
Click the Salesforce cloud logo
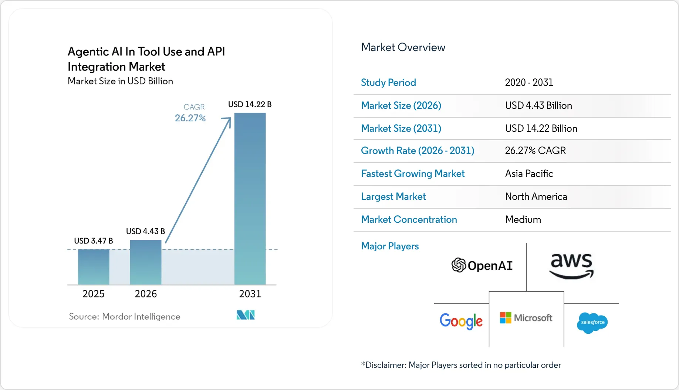(x=592, y=323)
